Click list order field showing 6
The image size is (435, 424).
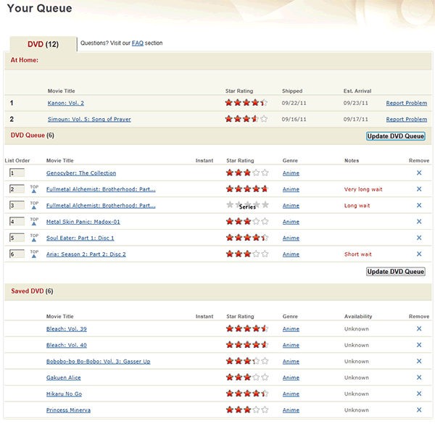(17, 254)
